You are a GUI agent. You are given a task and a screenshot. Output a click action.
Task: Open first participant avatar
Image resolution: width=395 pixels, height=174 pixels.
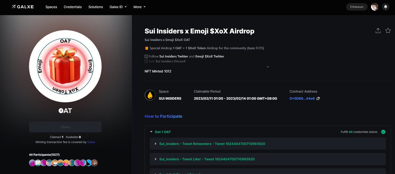click(x=32, y=163)
